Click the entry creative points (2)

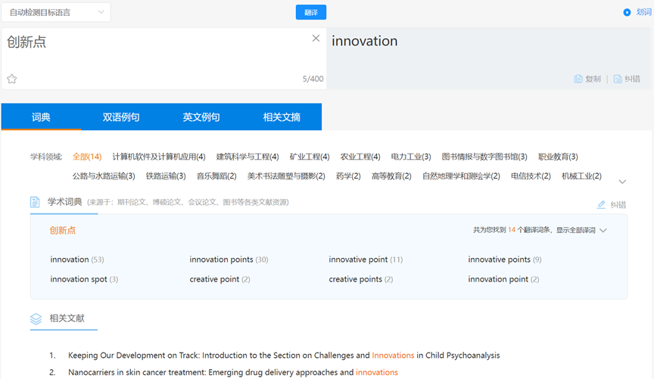click(x=361, y=279)
